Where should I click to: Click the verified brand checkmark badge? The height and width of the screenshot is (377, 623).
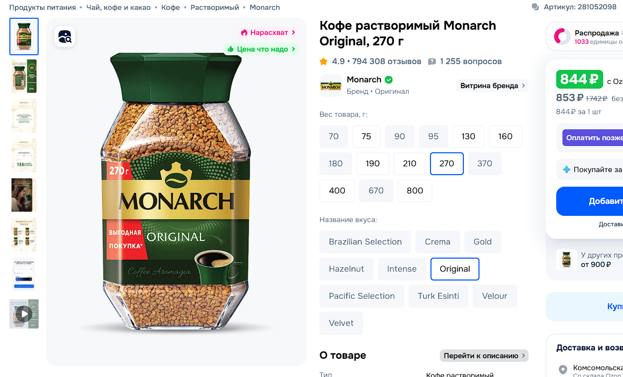(x=389, y=80)
